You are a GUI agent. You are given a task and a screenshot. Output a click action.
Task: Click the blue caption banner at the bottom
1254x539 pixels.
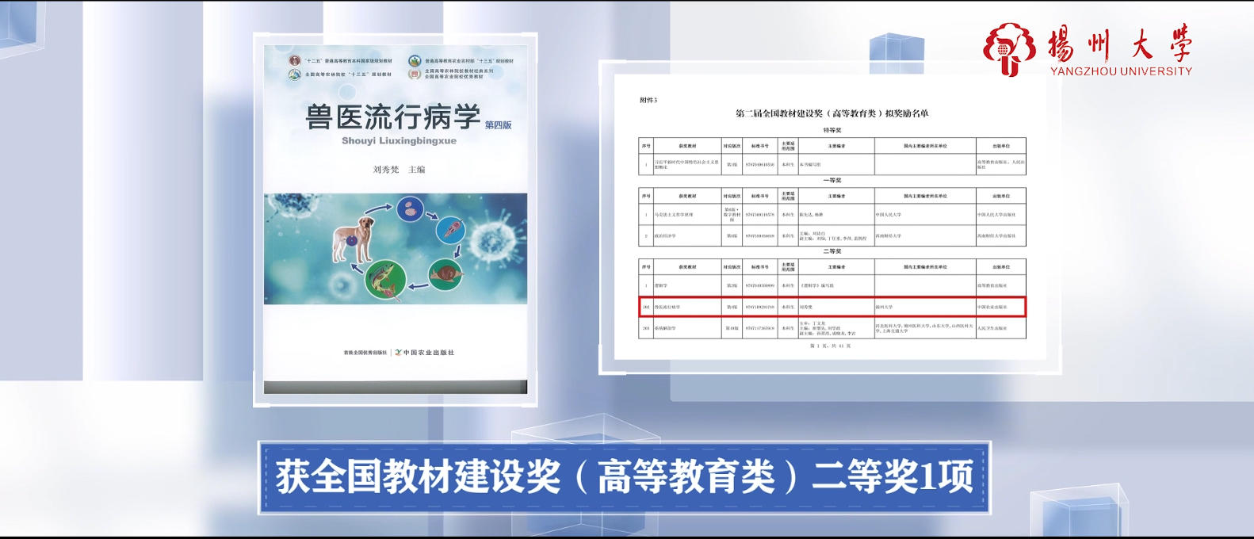(x=625, y=477)
